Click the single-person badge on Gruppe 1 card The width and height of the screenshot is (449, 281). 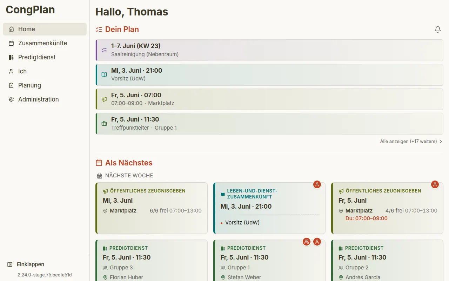(317, 242)
